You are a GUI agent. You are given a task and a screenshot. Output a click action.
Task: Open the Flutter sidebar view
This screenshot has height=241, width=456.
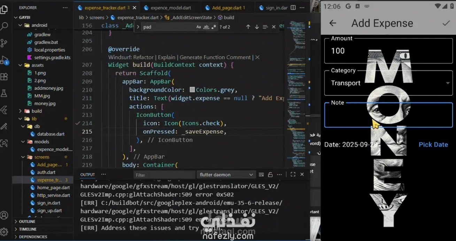(4, 110)
